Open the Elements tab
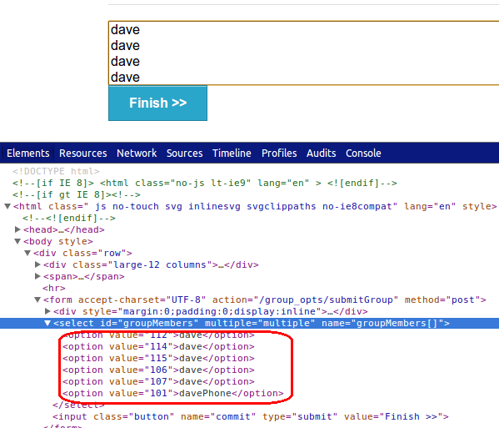 [x=28, y=154]
